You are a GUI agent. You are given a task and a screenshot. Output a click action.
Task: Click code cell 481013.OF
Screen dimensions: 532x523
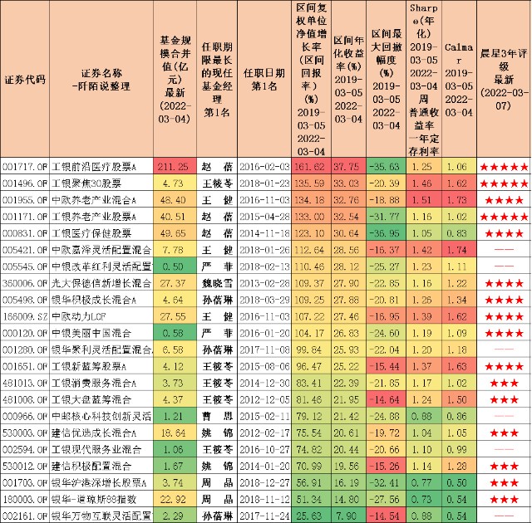(x=25, y=383)
